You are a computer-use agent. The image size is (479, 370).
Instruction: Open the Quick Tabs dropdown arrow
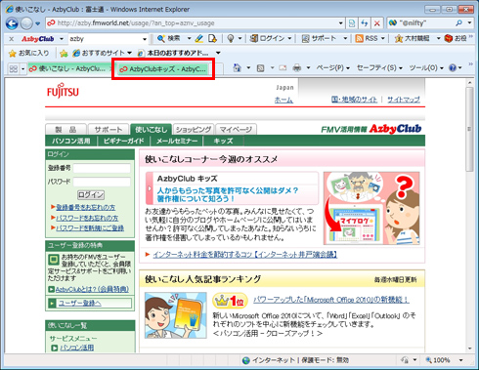[x=22, y=69]
